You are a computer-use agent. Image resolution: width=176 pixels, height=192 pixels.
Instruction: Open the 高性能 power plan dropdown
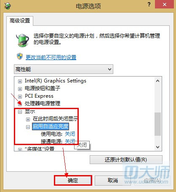coord(64,69)
